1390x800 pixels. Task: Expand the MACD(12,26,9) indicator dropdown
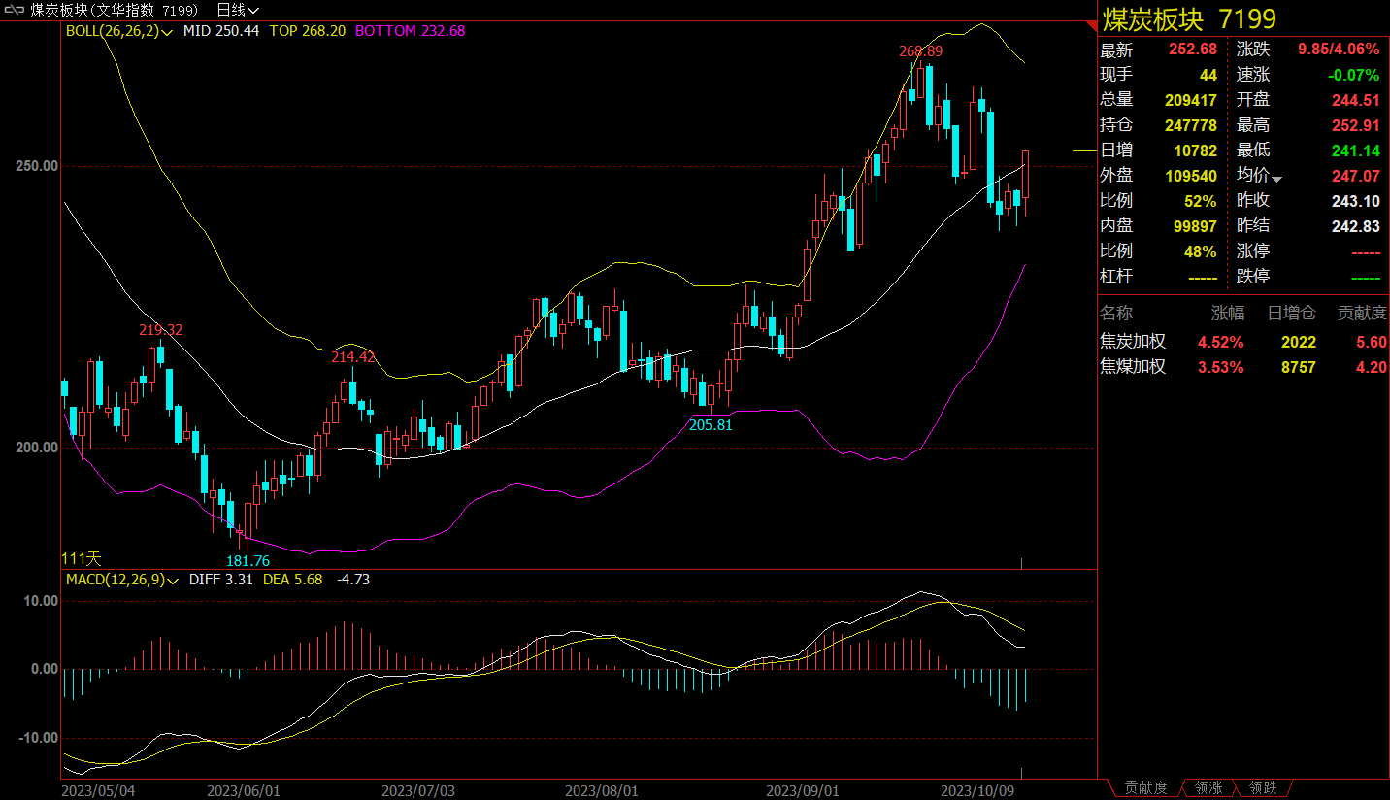[173, 580]
